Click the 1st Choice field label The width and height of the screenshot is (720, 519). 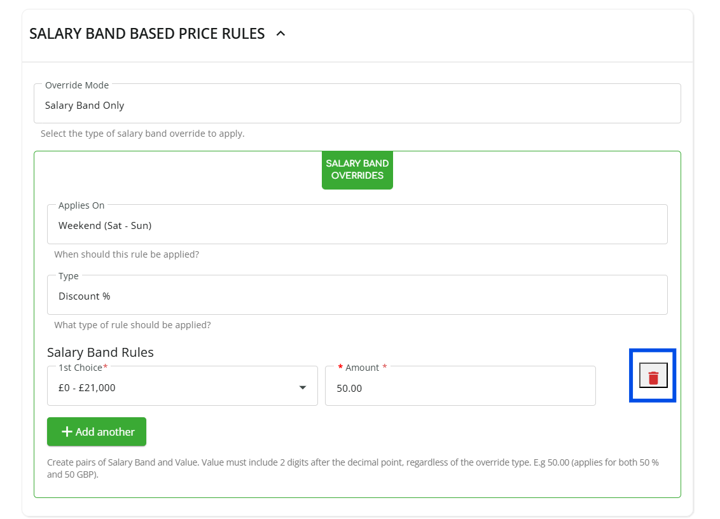point(80,368)
